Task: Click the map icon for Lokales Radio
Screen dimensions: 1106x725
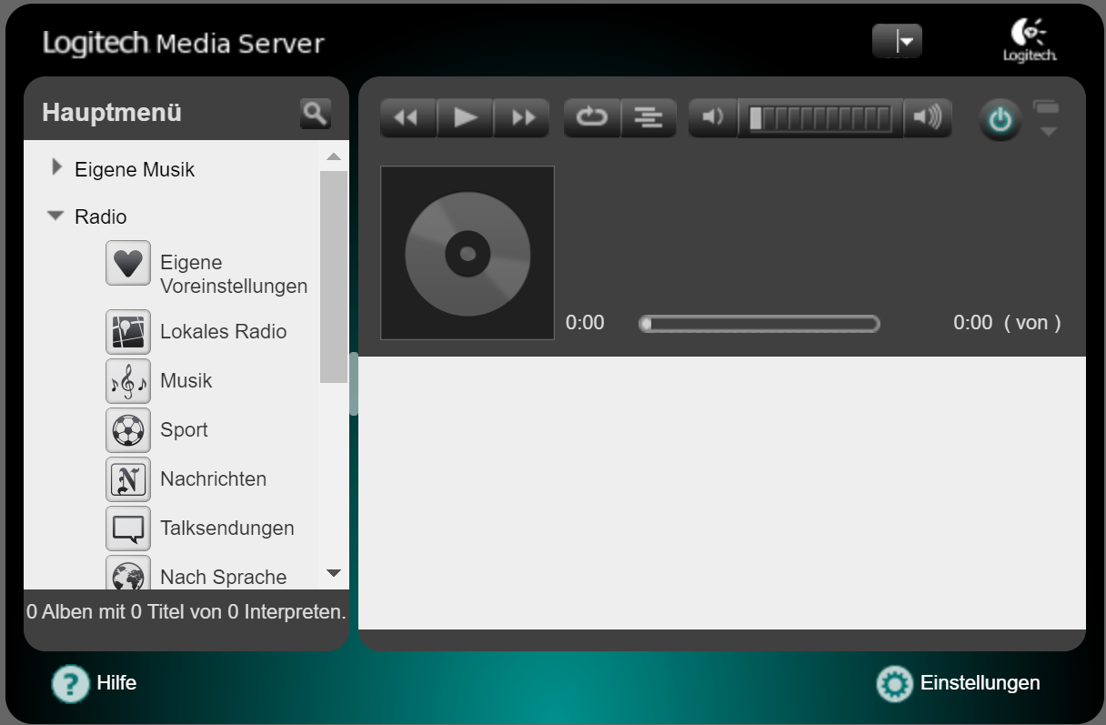Action: (128, 332)
